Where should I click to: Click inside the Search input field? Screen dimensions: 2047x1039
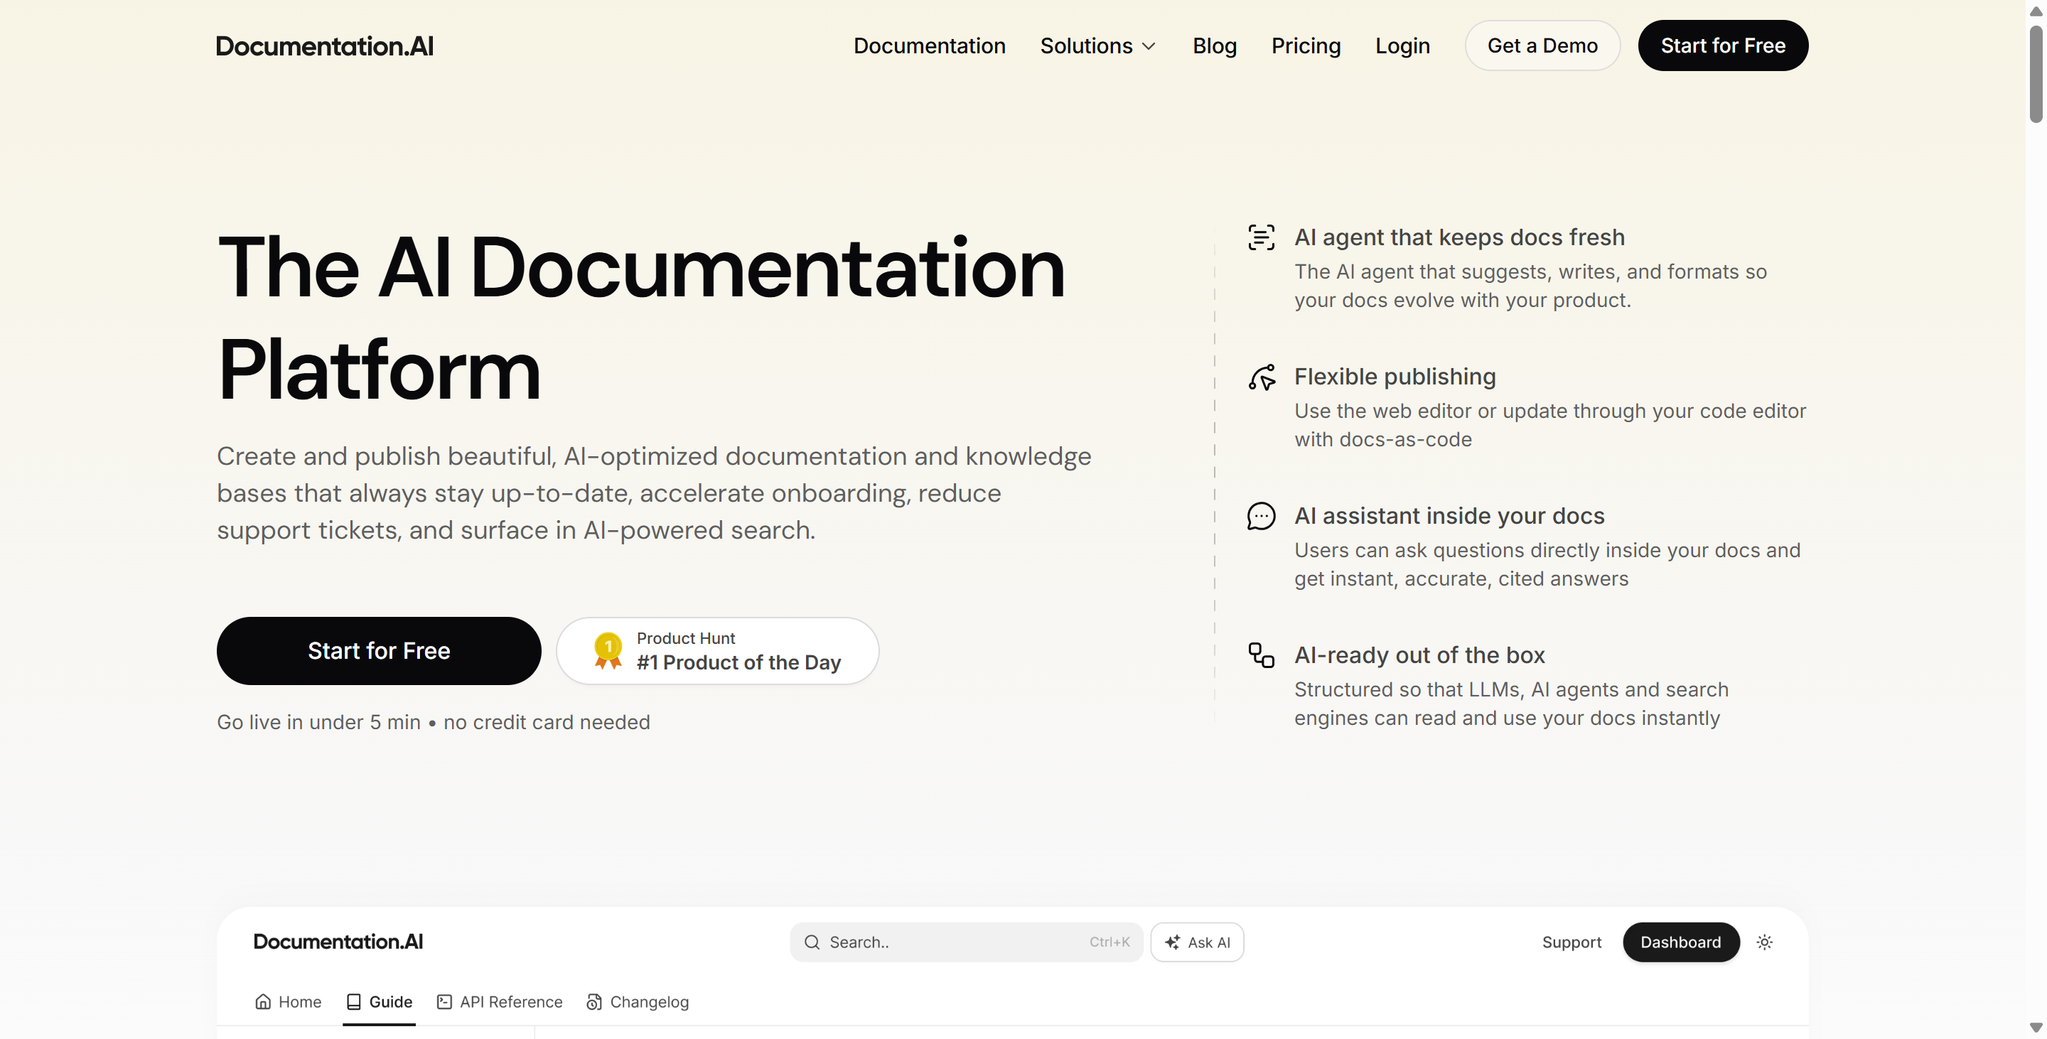914,942
